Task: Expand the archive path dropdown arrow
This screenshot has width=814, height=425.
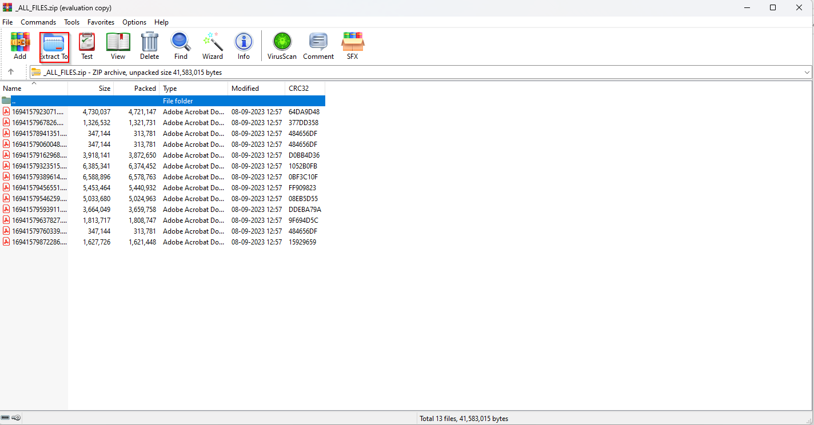Action: 807,73
